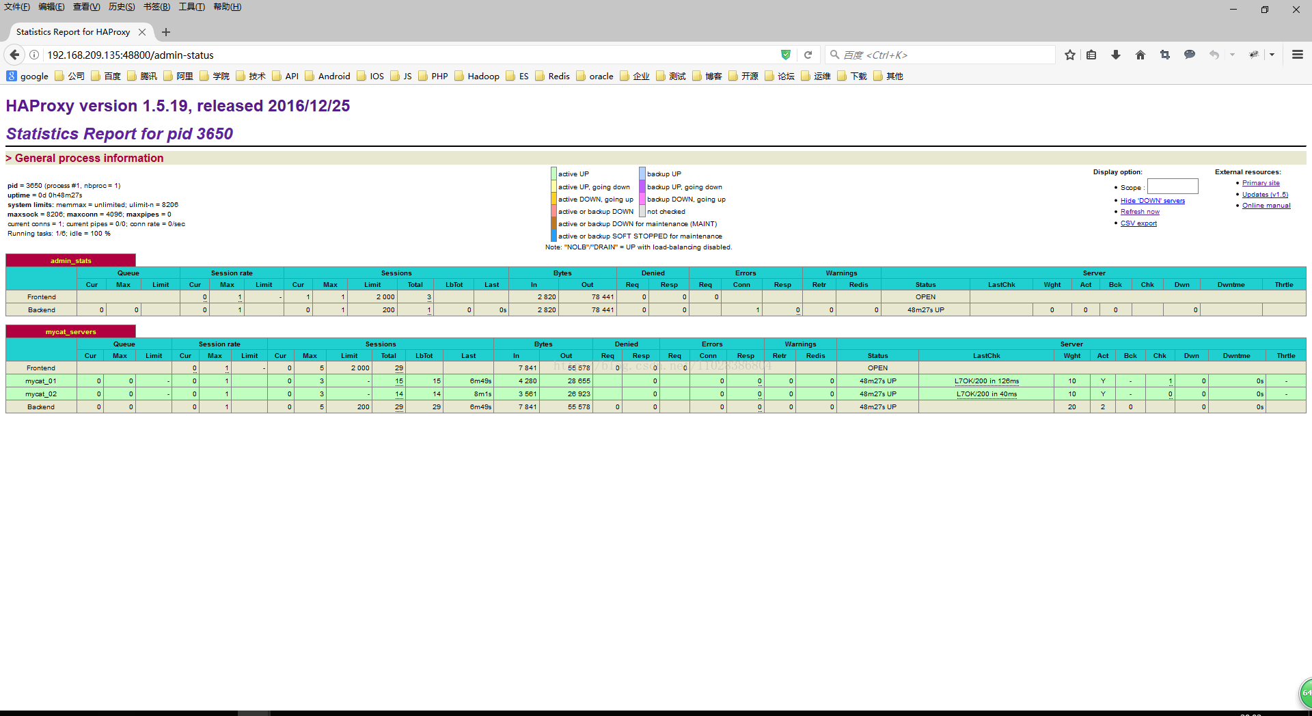Image resolution: width=1312 pixels, height=716 pixels.
Task: Click the bug extension icon in toolbar
Action: 1254,55
